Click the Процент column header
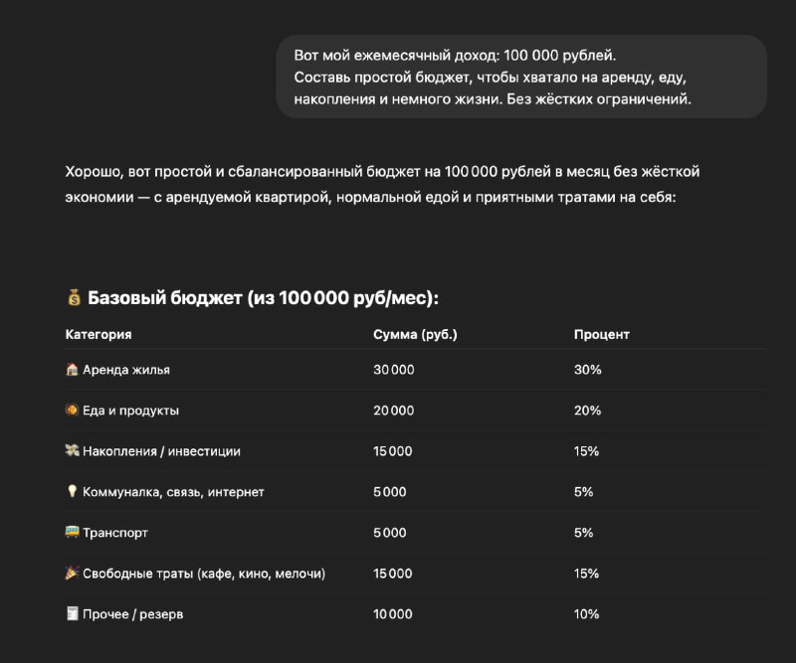796x663 pixels. pos(601,335)
